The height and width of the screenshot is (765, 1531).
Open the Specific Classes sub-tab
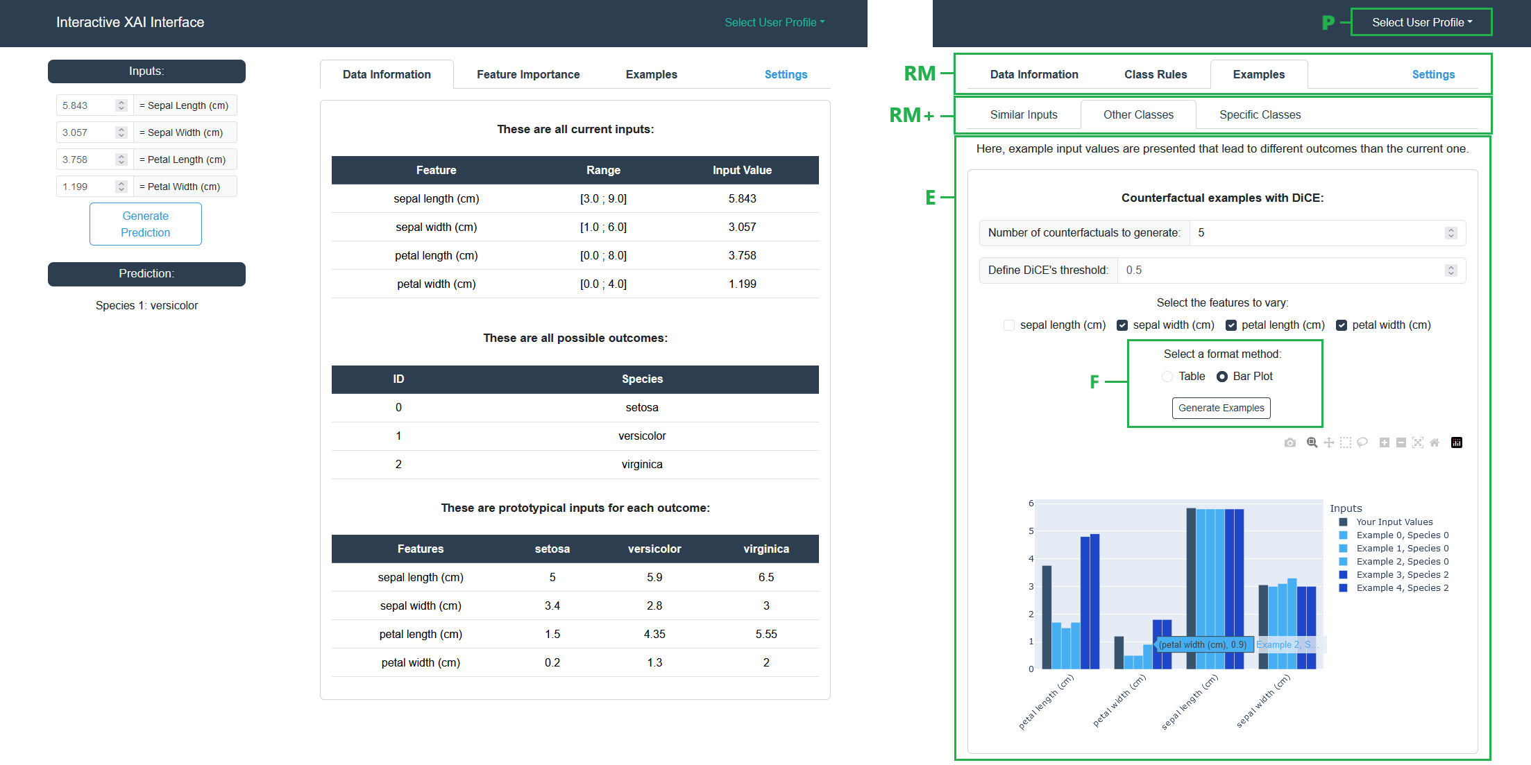(1260, 114)
